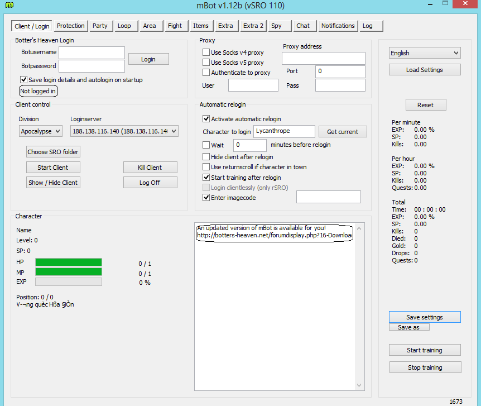The image size is (481, 406).
Task: Click the proxy Pass field
Action: click(340, 85)
